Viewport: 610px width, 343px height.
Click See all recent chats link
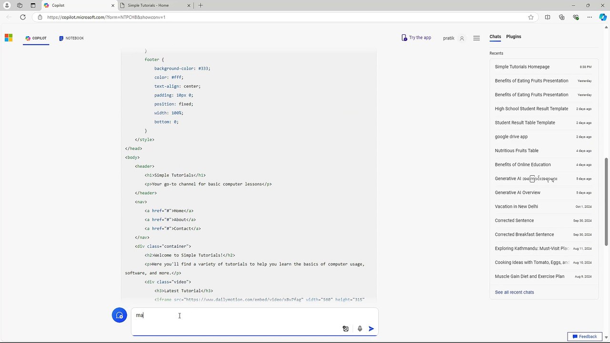[x=514, y=292]
